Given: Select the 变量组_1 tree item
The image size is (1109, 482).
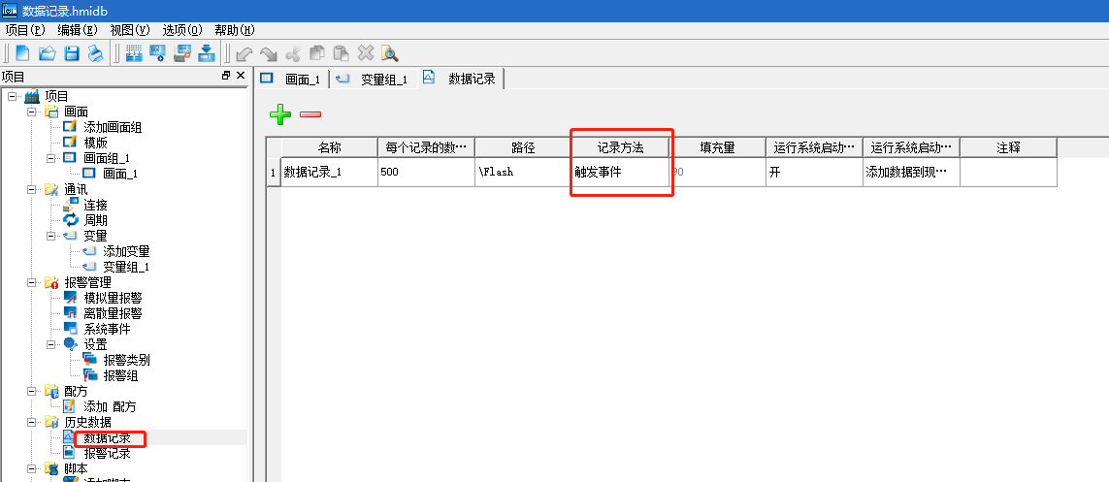Looking at the screenshot, I should pyautogui.click(x=126, y=267).
